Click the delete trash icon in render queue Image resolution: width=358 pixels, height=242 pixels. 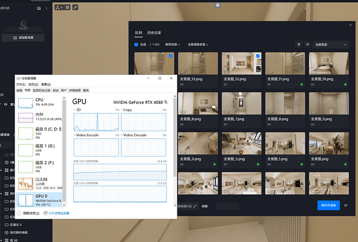coord(298,45)
